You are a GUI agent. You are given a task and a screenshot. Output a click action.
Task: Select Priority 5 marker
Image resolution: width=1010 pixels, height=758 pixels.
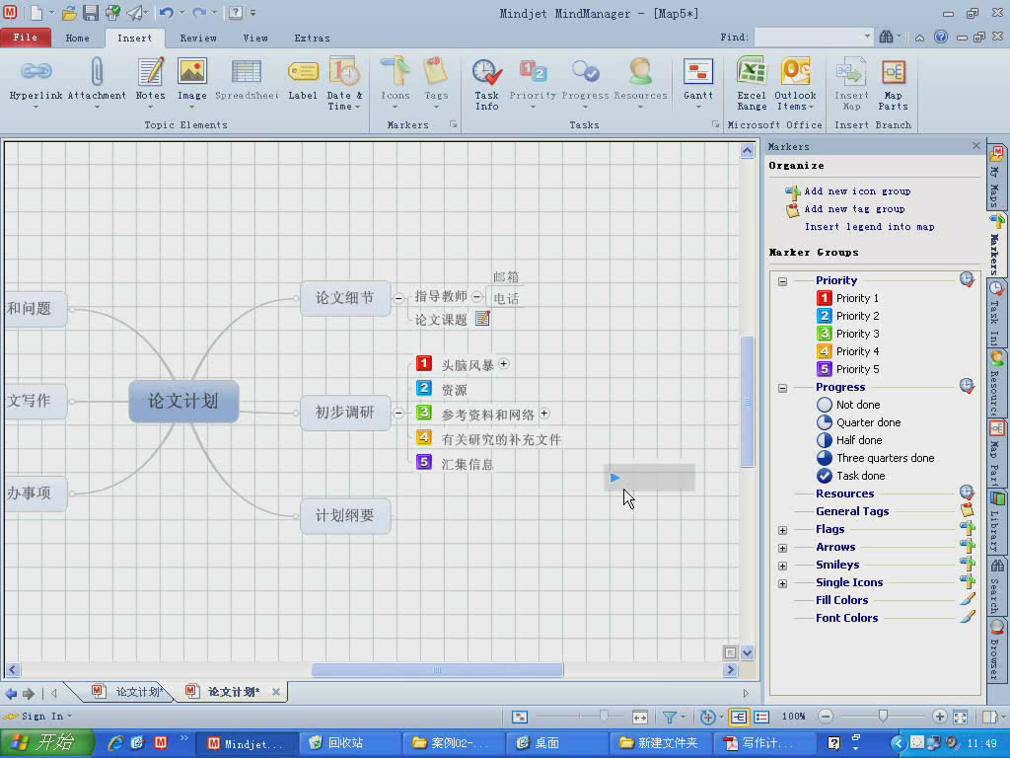[847, 369]
